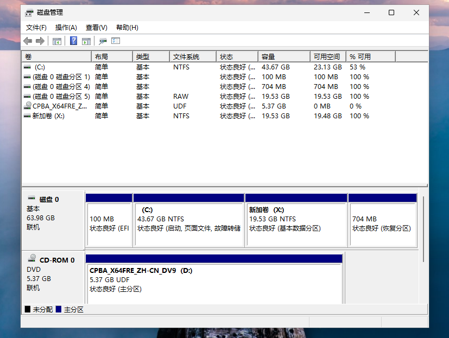The height and width of the screenshot is (338, 449).
Task: Click the toolbar icon right of the action pane icon
Action: pyautogui.click(x=103, y=41)
